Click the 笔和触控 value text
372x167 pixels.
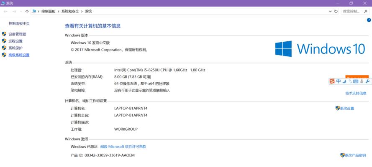click(142, 90)
